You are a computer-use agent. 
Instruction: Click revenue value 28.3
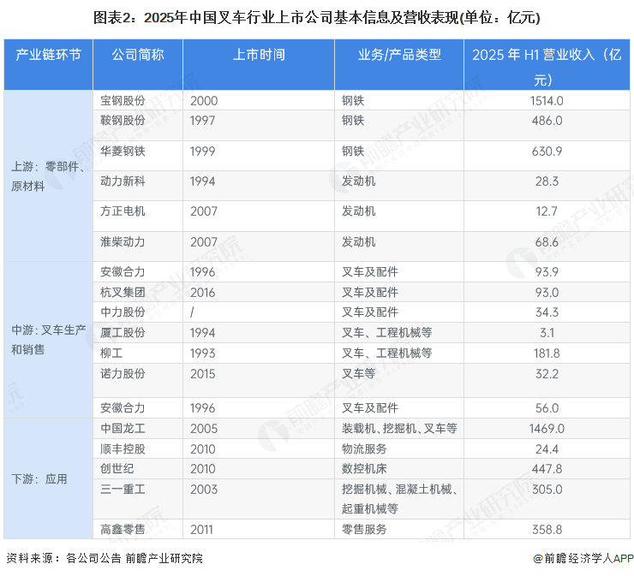click(547, 181)
